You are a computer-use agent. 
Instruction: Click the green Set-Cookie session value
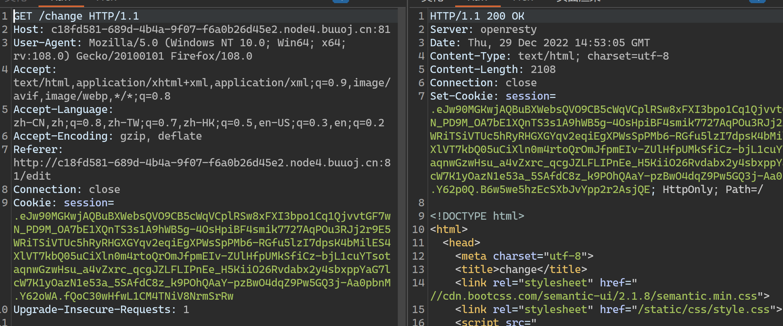(x=607, y=149)
